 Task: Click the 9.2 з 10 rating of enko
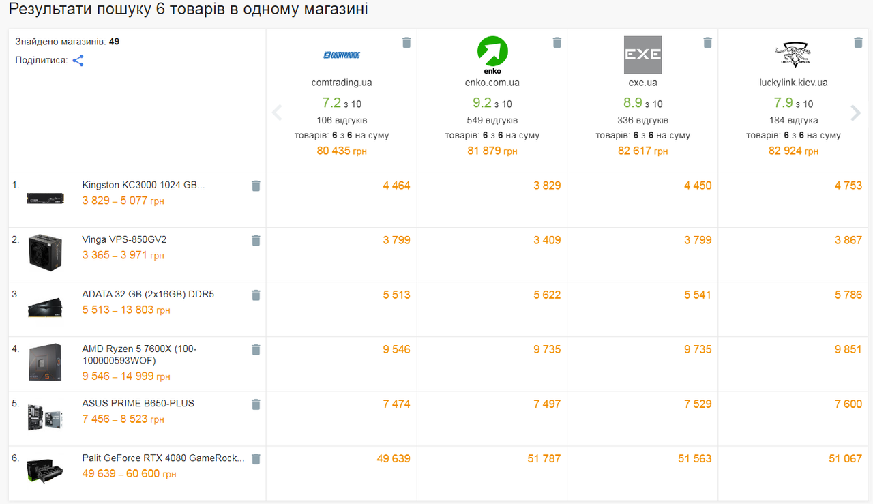(x=492, y=103)
